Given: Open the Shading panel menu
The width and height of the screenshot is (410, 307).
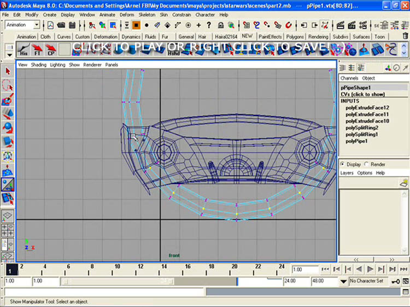Looking at the screenshot, I should point(39,65).
